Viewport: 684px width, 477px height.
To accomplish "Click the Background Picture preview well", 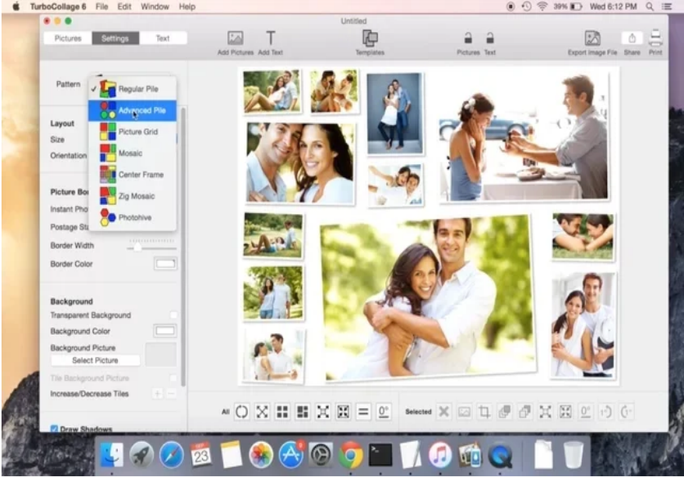I will click(x=161, y=354).
